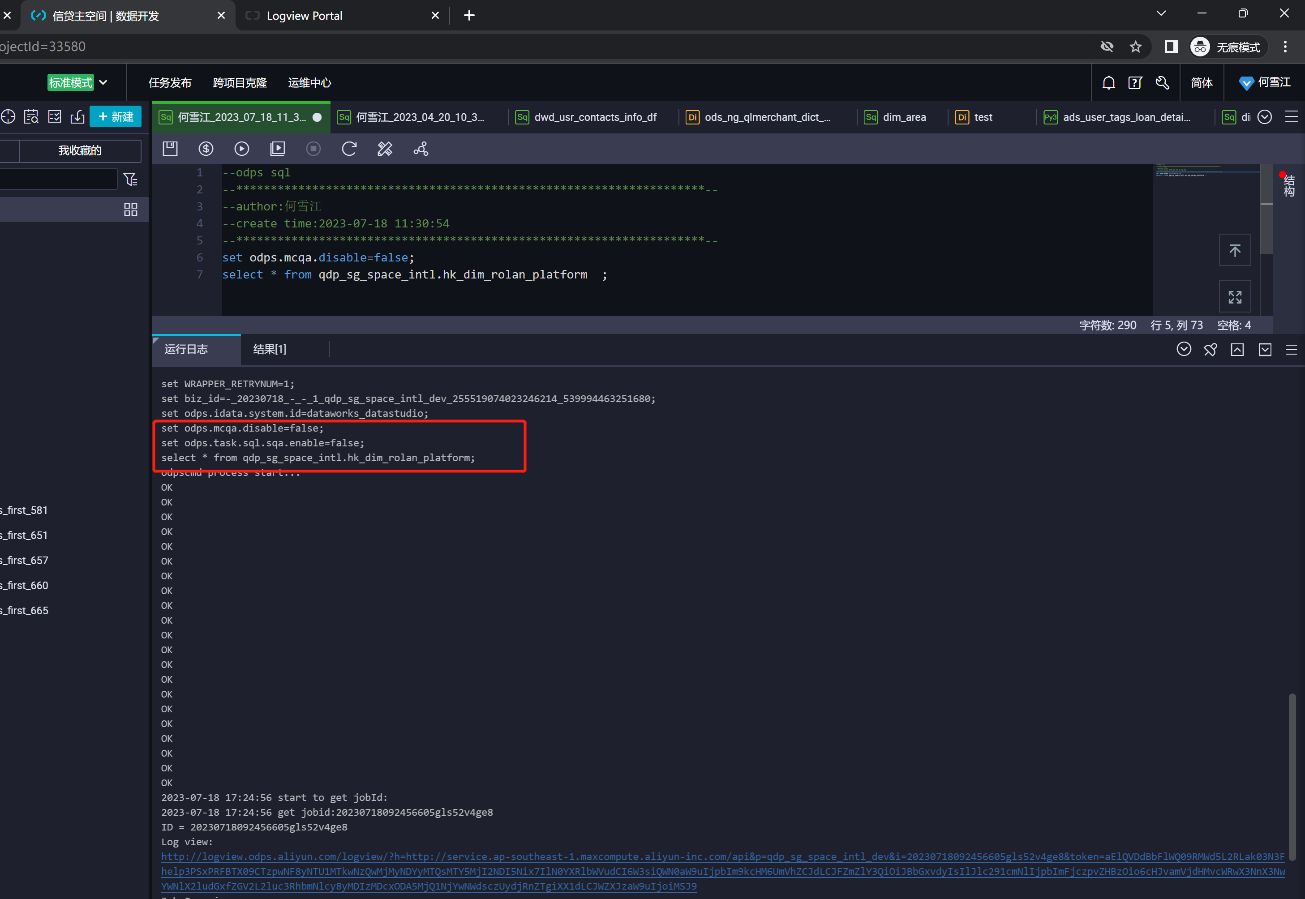Close the Logview Portal browser tab

pos(435,16)
